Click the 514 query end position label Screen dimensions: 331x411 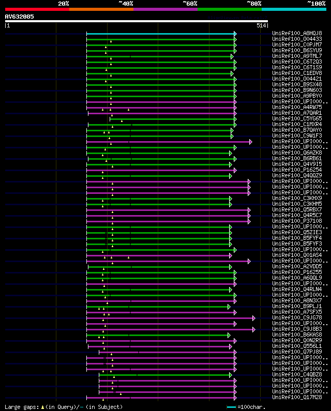tap(261, 25)
